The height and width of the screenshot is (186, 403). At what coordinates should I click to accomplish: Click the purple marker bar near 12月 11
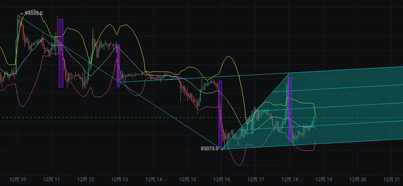click(x=61, y=53)
